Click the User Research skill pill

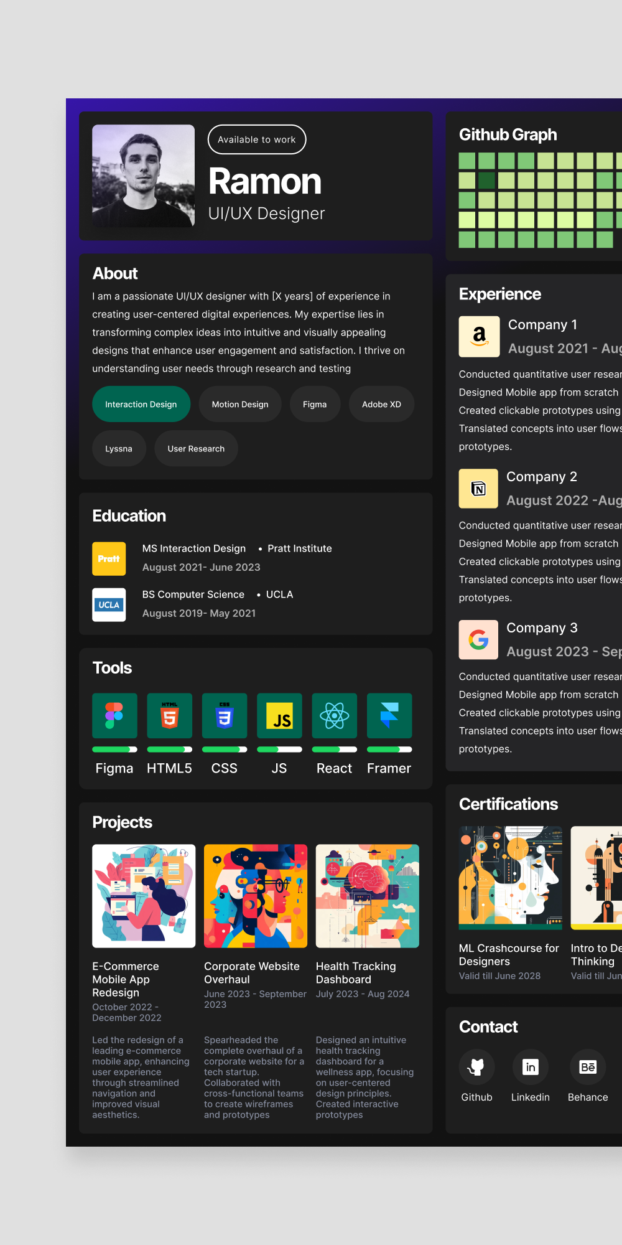tap(196, 448)
